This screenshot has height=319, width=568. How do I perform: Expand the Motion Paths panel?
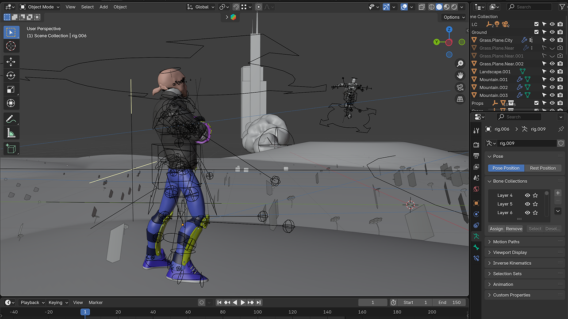click(506, 242)
